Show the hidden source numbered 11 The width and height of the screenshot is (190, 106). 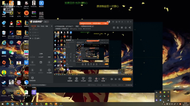click(30, 32)
